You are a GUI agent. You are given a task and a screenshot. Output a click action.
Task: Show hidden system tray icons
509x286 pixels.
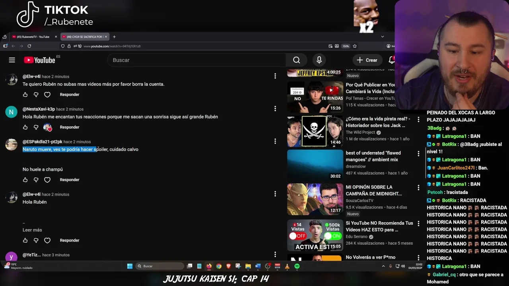pyautogui.click(x=383, y=266)
